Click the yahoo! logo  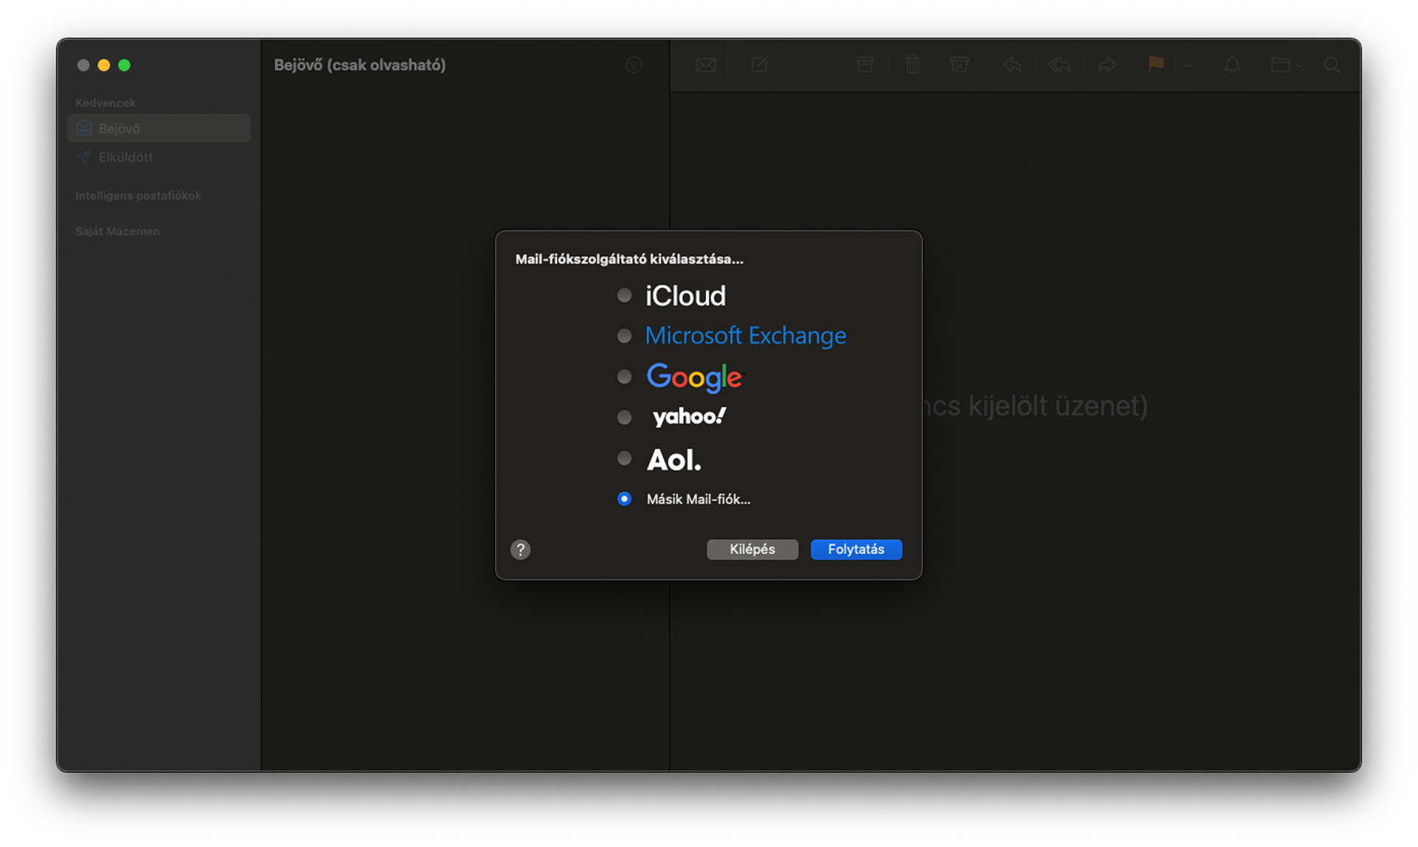click(x=689, y=417)
